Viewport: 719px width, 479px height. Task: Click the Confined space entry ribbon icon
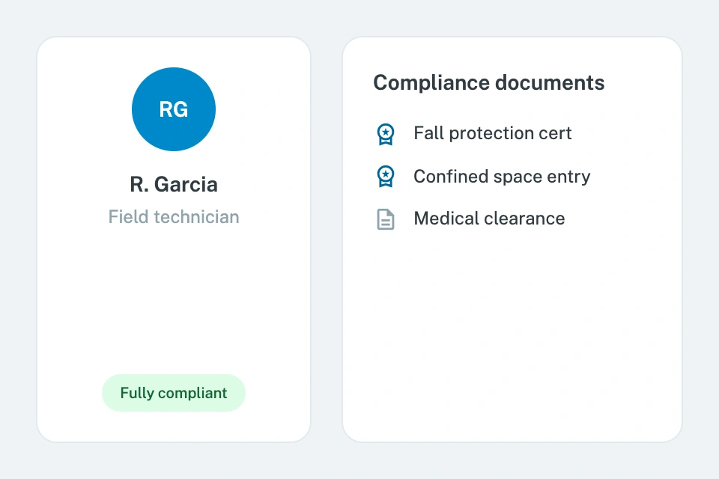coord(386,177)
